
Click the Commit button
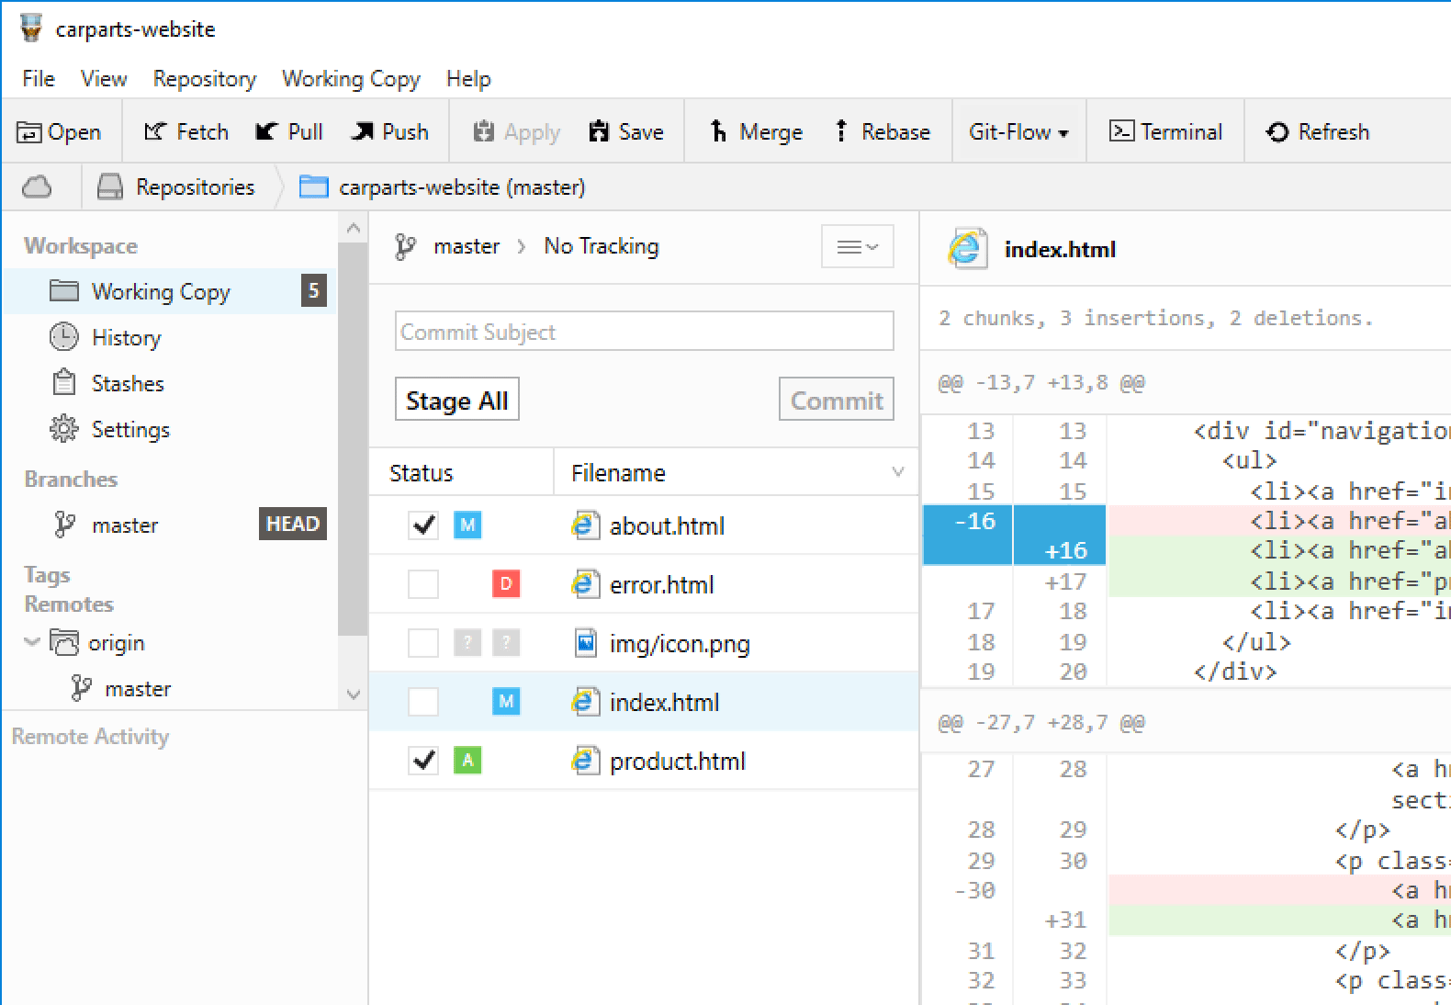coord(836,400)
